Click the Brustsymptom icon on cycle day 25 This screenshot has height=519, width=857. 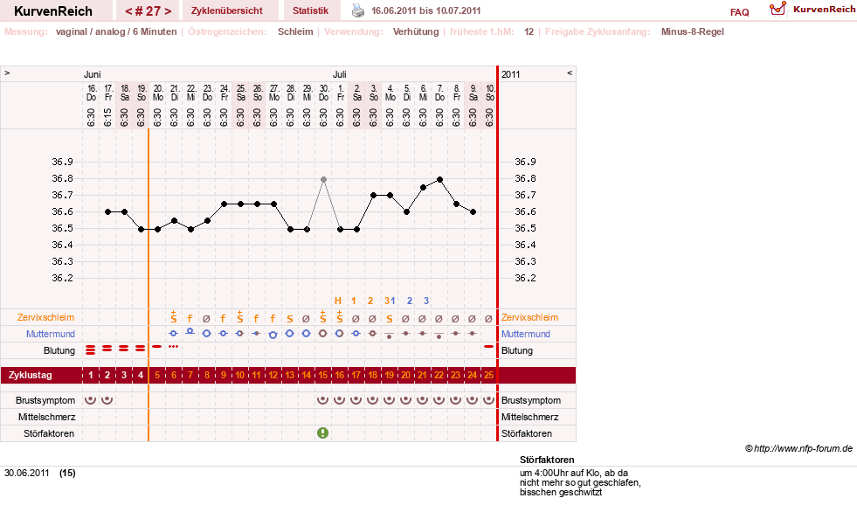(x=488, y=400)
